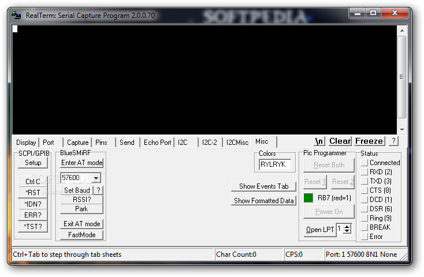The width and height of the screenshot is (424, 277).
Task: Click the ERR? button
Action: pyautogui.click(x=33, y=215)
